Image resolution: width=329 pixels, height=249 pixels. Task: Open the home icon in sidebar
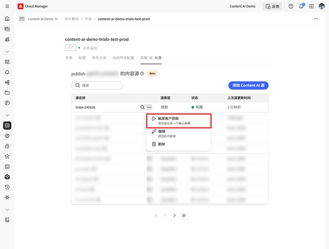7,19
